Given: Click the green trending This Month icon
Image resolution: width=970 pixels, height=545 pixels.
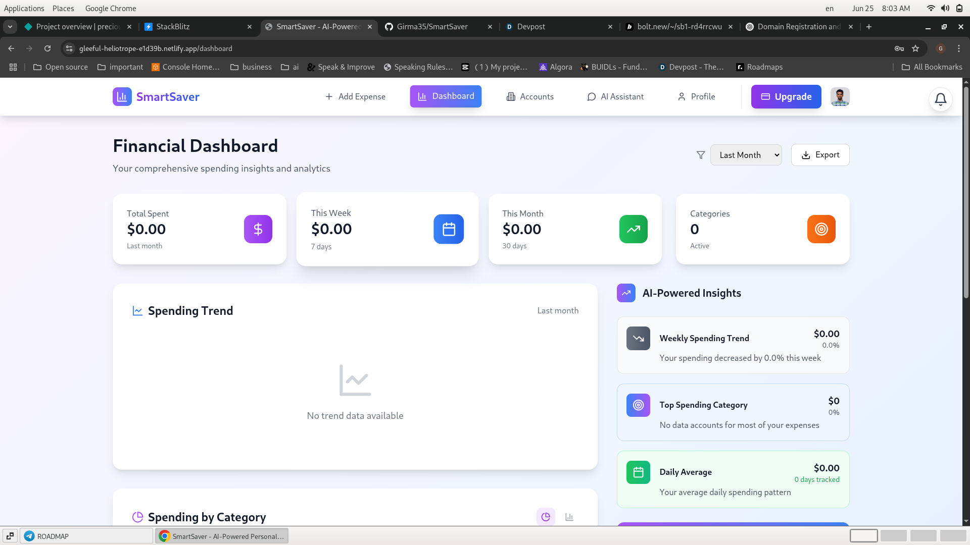Looking at the screenshot, I should tap(633, 229).
